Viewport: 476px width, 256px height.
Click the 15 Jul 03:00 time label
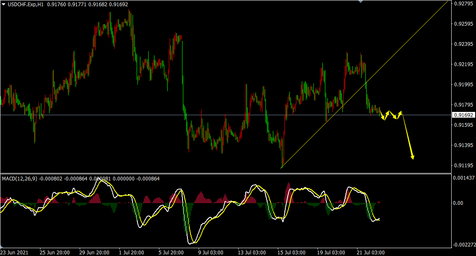tap(291, 253)
